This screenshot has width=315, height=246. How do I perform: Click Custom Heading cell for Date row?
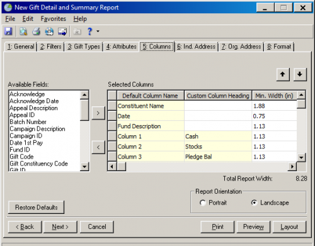pyautogui.click(x=218, y=116)
